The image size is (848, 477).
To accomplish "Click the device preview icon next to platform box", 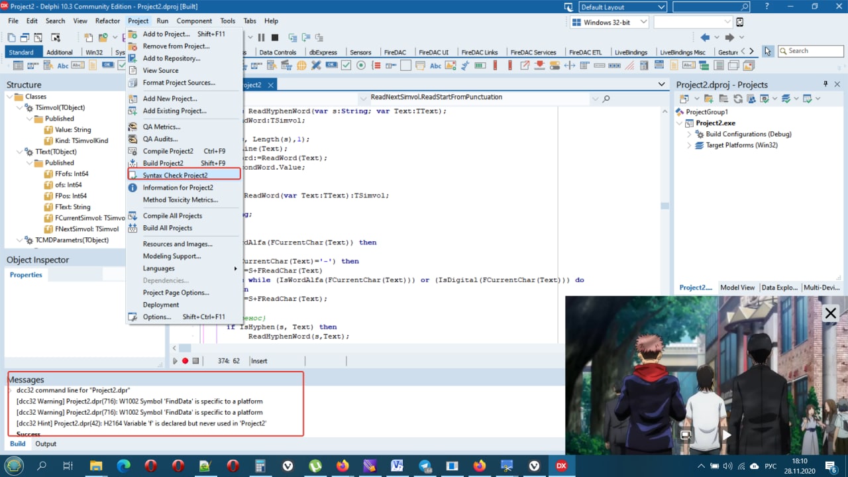I will [740, 23].
